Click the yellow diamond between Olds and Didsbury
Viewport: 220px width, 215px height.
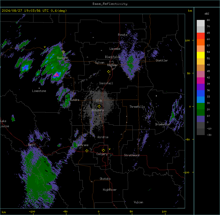99,106
